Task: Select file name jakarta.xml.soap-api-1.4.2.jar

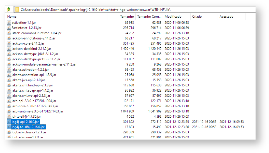Action: click(33, 91)
